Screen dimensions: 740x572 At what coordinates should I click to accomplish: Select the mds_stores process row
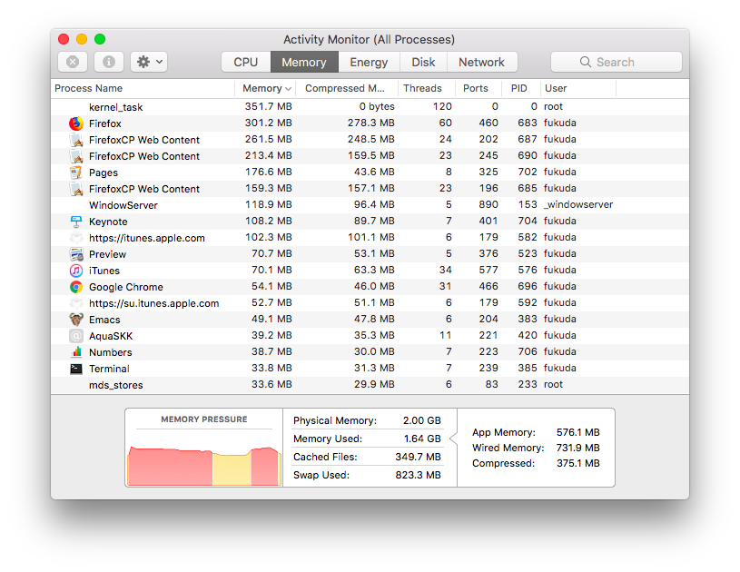(370, 385)
